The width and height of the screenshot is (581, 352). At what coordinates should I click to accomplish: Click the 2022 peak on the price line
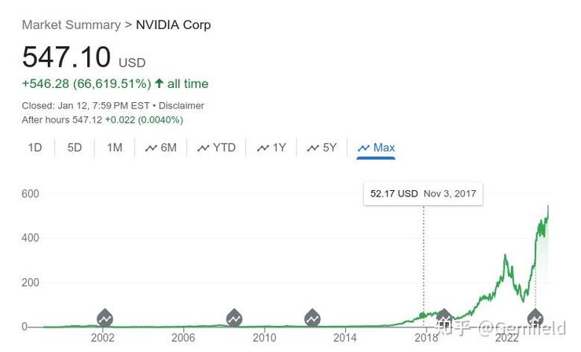tap(505, 255)
